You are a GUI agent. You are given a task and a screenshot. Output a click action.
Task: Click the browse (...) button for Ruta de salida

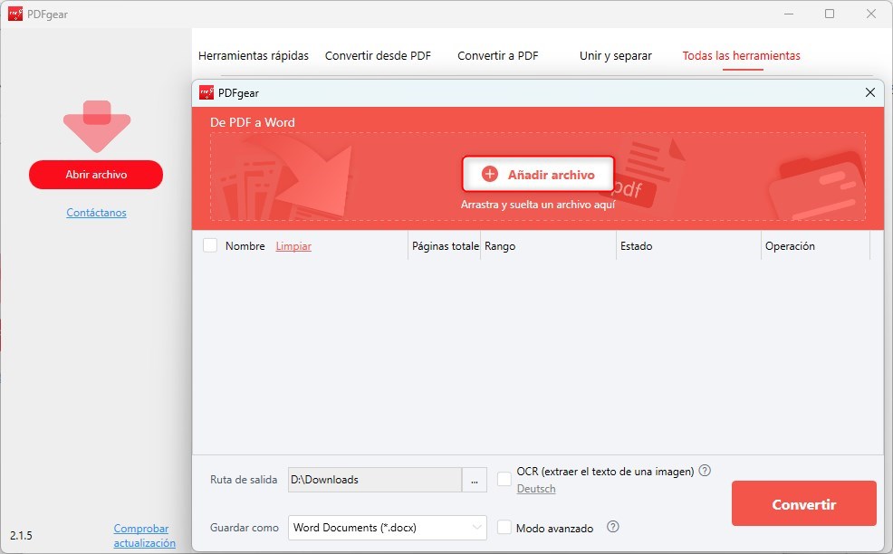pos(474,480)
